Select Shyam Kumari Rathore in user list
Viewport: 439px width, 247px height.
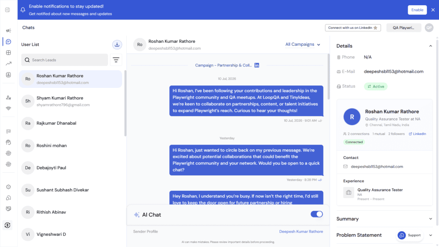coord(71,101)
